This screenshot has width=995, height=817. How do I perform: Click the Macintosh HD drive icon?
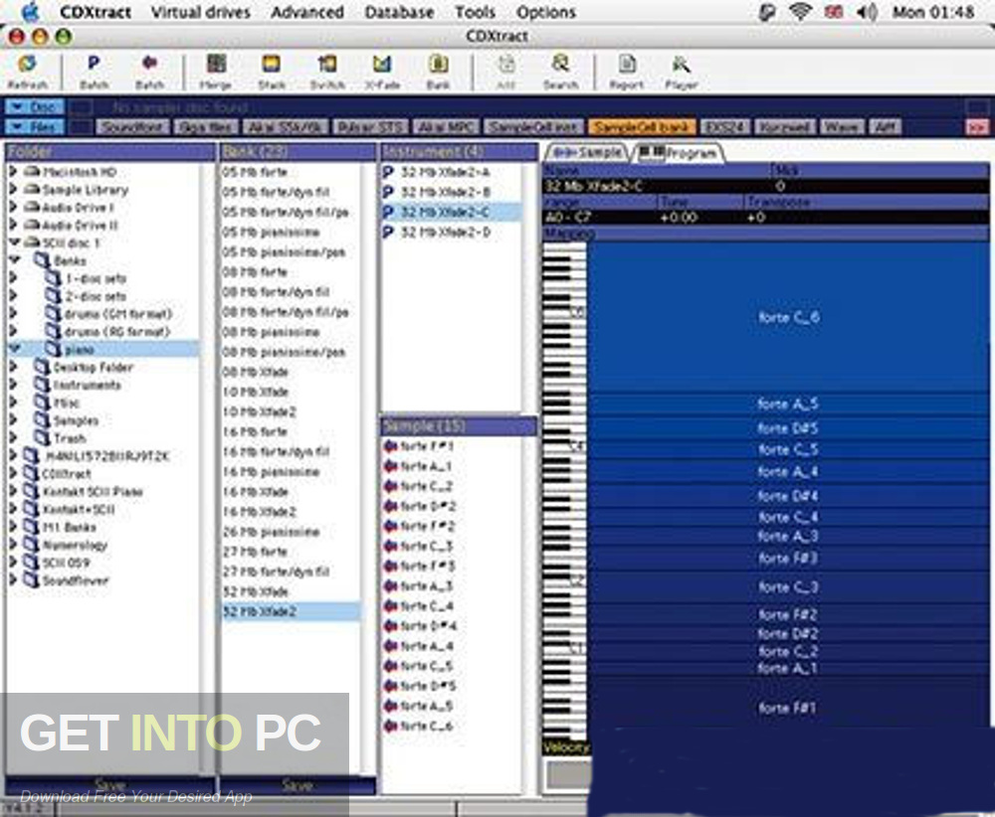click(32, 171)
